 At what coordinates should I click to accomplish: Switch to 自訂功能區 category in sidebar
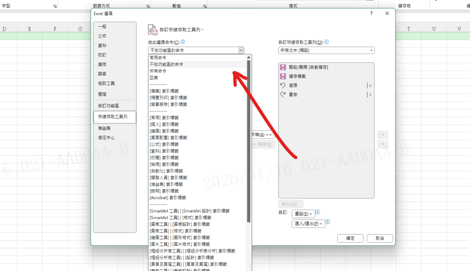pos(108,105)
